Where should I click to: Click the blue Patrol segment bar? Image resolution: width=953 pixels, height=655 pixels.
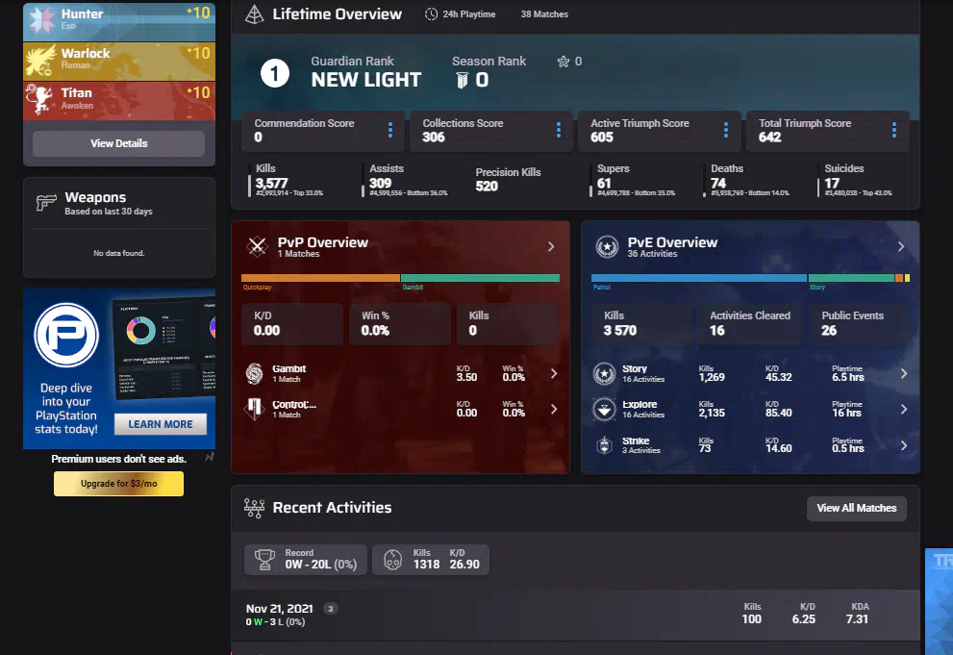click(x=698, y=278)
